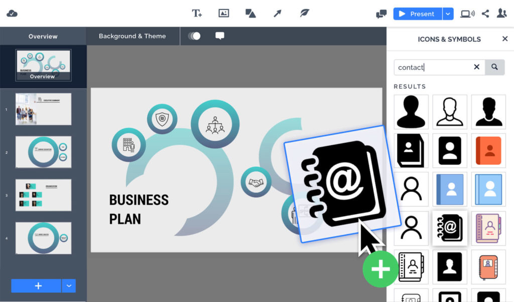Viewport: 514px width, 302px height.
Task: Click the share icon near Present
Action: (485, 14)
